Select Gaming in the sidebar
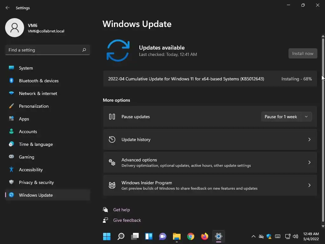The image size is (325, 244). pos(48,157)
